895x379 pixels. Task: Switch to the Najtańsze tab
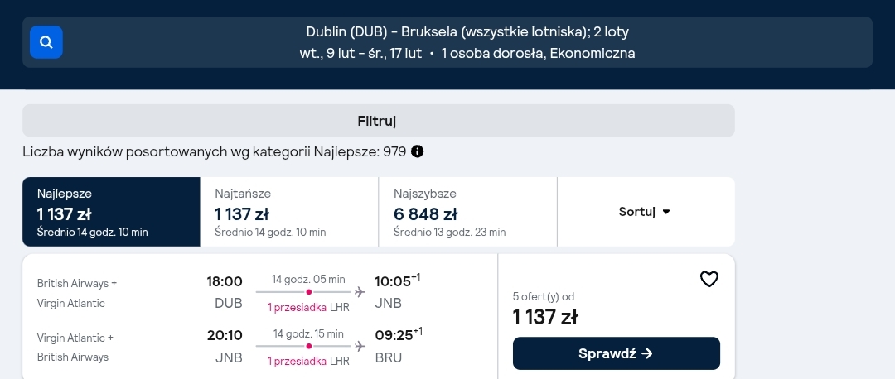pos(289,212)
